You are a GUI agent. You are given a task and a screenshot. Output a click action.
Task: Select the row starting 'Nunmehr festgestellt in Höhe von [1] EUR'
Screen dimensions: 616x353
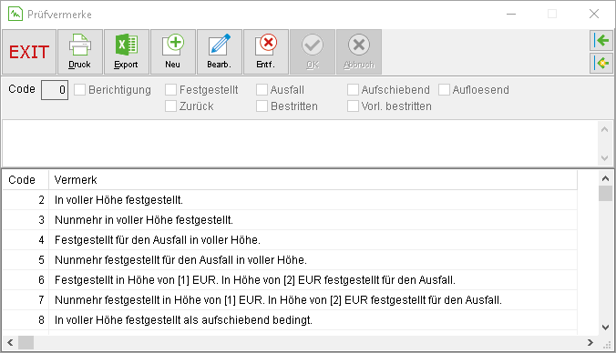[290, 300]
